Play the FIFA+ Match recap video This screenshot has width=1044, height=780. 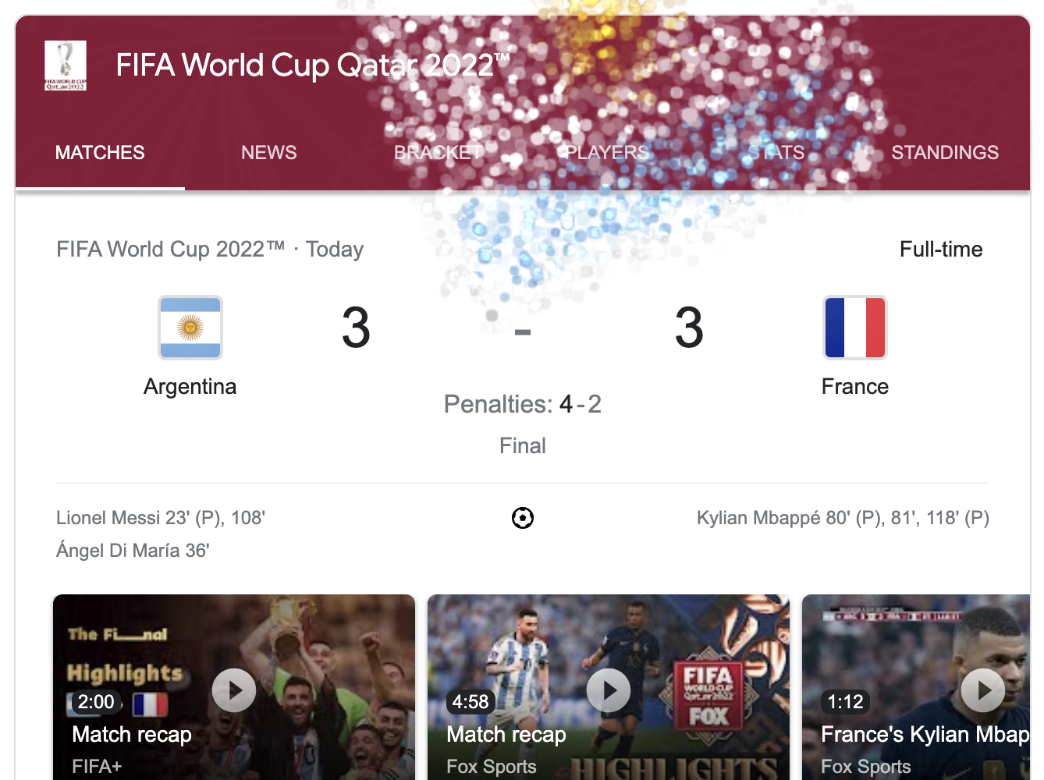[233, 690]
